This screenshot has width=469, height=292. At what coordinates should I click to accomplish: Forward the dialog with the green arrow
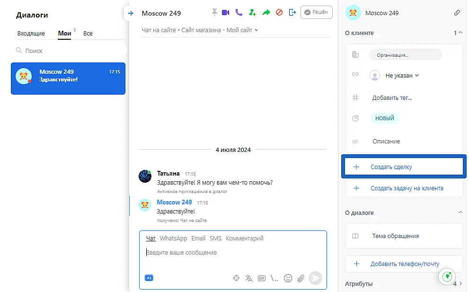point(266,13)
